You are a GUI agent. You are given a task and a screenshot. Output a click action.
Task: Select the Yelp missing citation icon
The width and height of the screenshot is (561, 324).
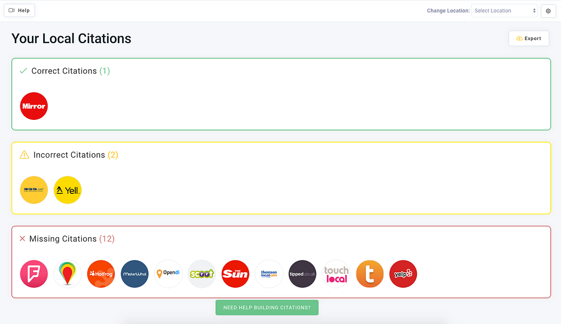click(403, 274)
